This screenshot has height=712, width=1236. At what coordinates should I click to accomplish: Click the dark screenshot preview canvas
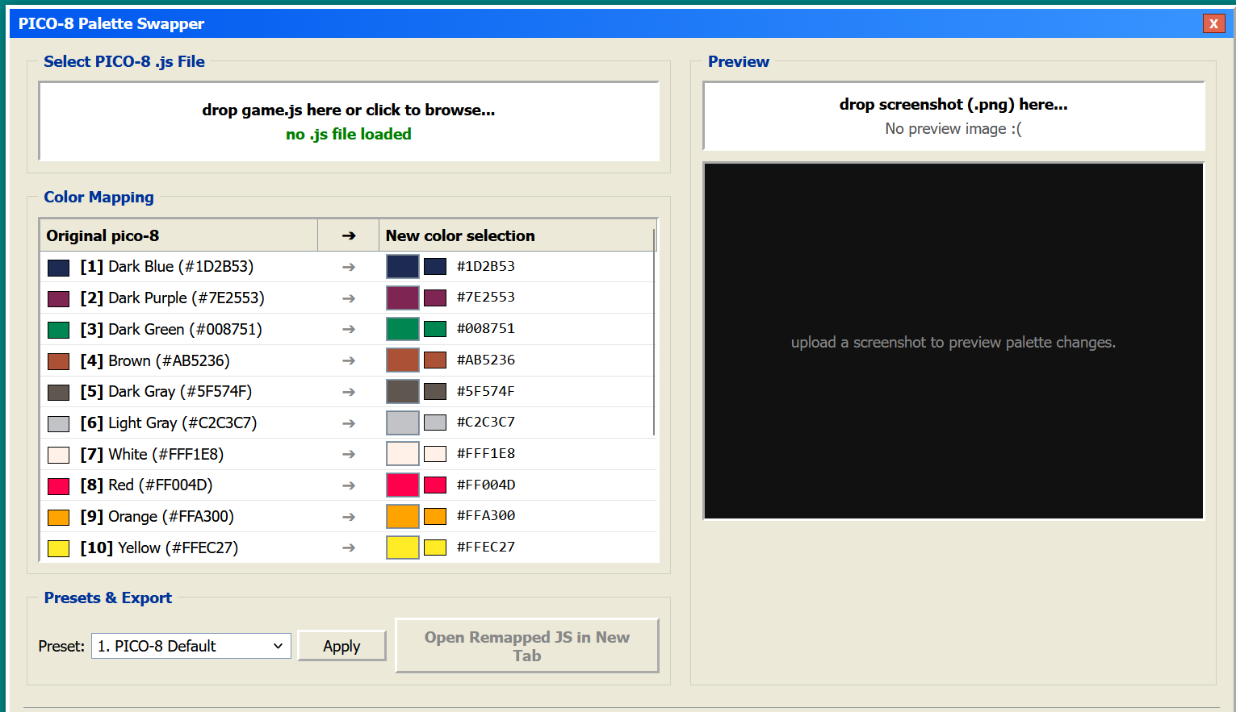[x=953, y=341]
